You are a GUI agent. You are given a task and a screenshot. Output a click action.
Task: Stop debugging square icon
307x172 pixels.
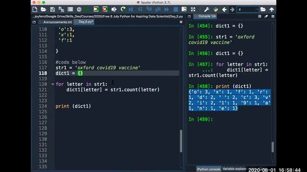click(176, 10)
